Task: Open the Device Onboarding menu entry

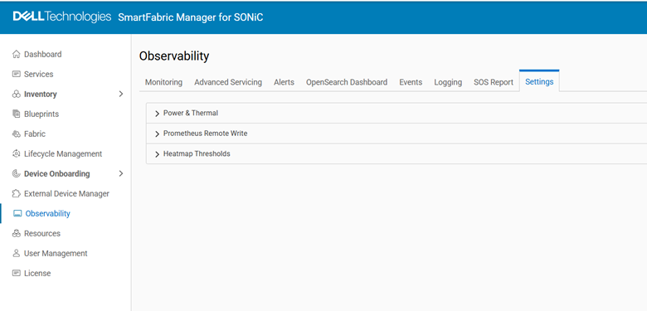Action: [57, 173]
